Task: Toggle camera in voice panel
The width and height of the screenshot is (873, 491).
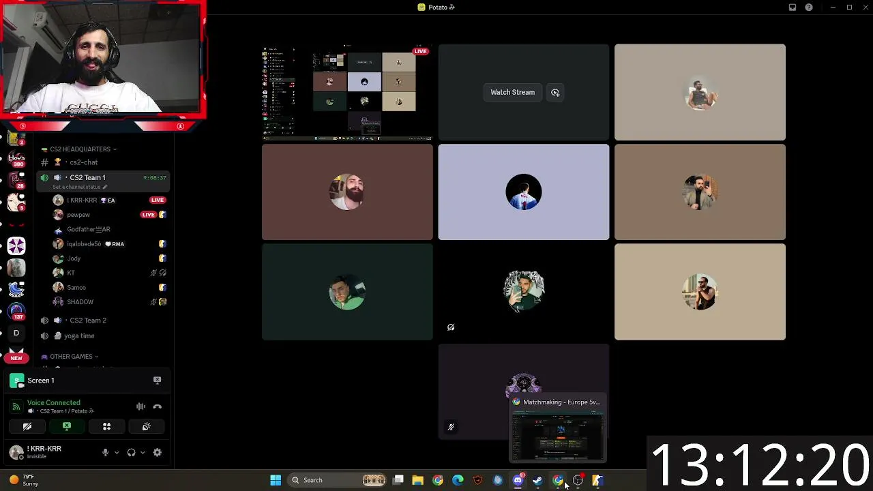Action: pos(27,426)
